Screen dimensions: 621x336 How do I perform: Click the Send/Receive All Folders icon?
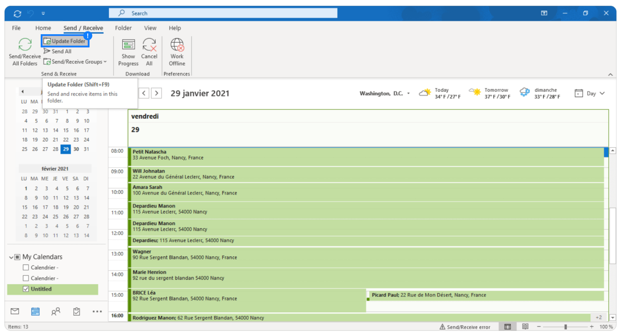[x=25, y=45]
